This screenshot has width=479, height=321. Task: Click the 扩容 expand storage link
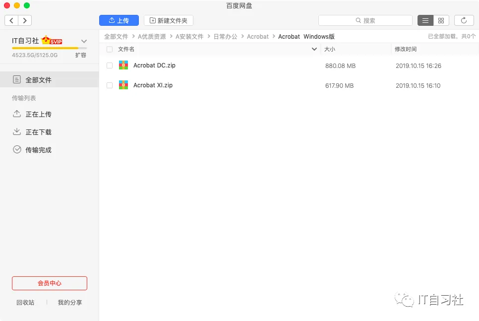81,55
